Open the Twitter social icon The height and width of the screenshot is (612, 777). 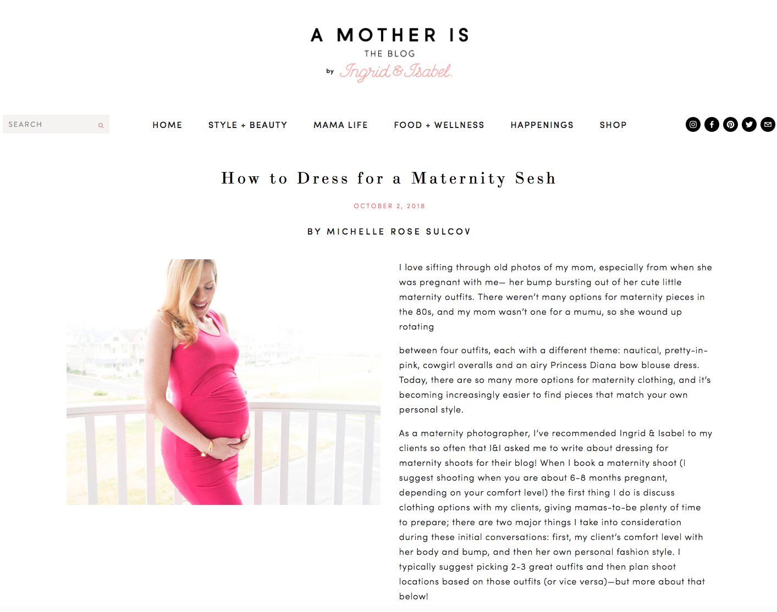pyautogui.click(x=749, y=125)
